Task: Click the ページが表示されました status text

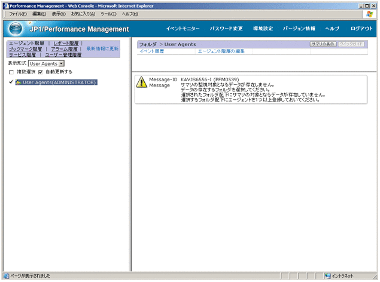Action: click(x=30, y=275)
